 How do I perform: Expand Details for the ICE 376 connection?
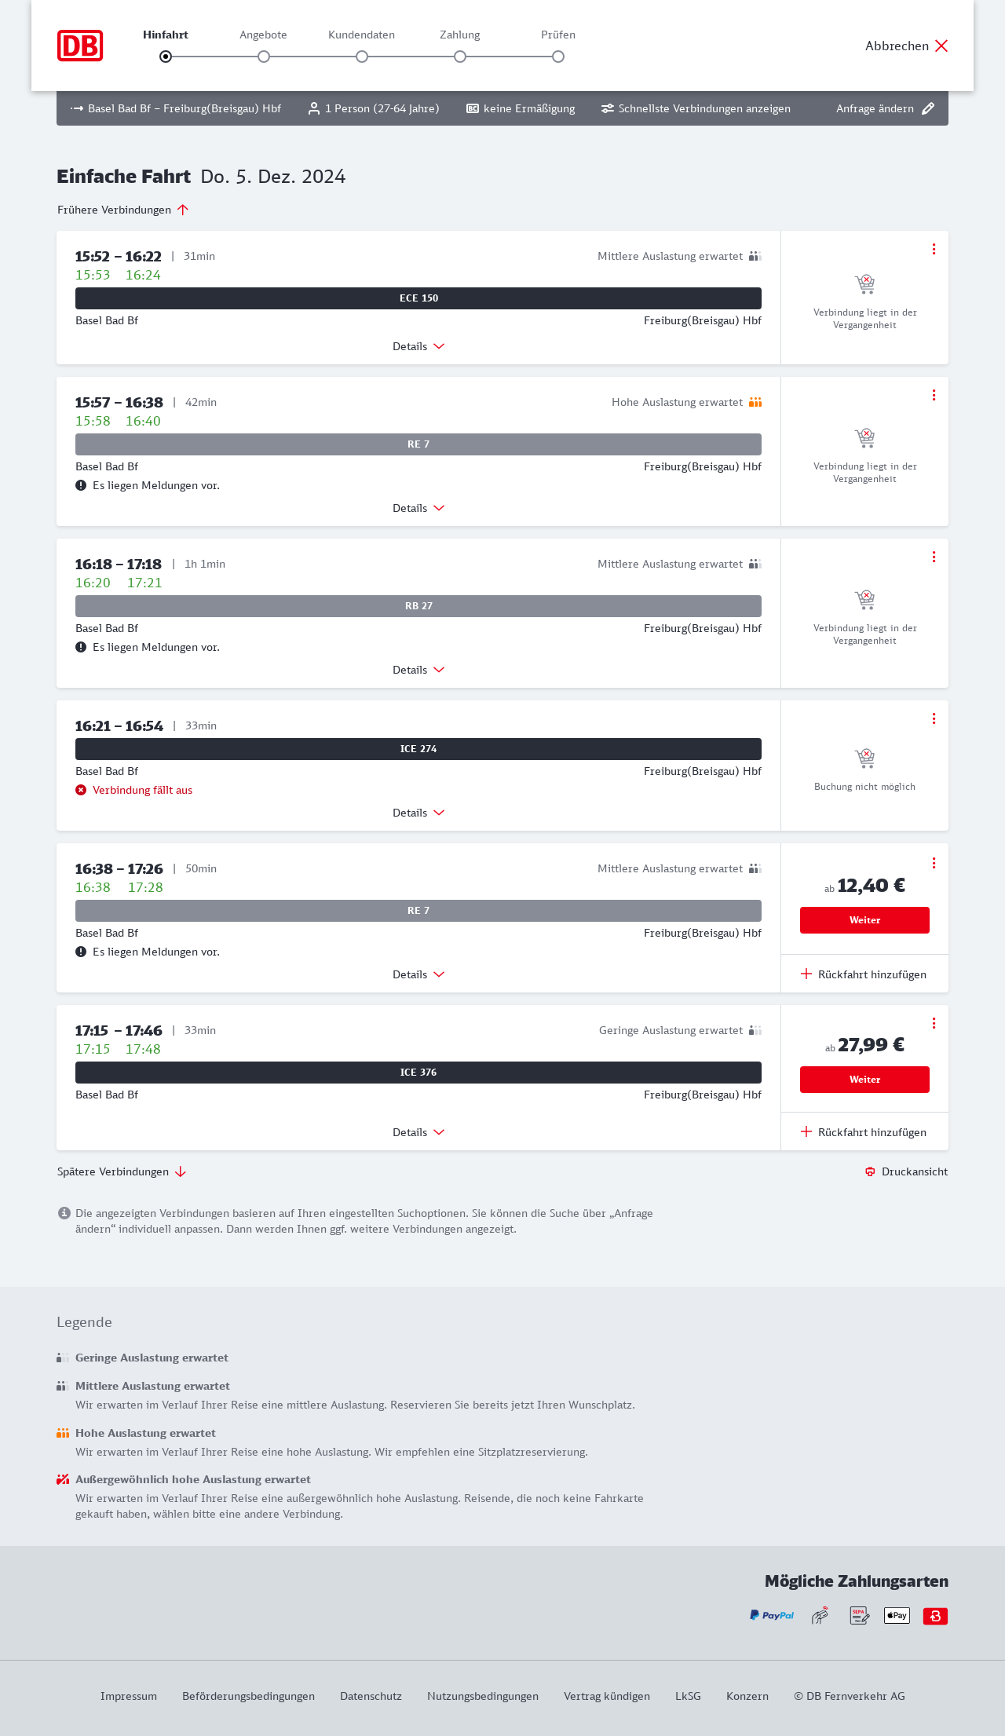418,1132
